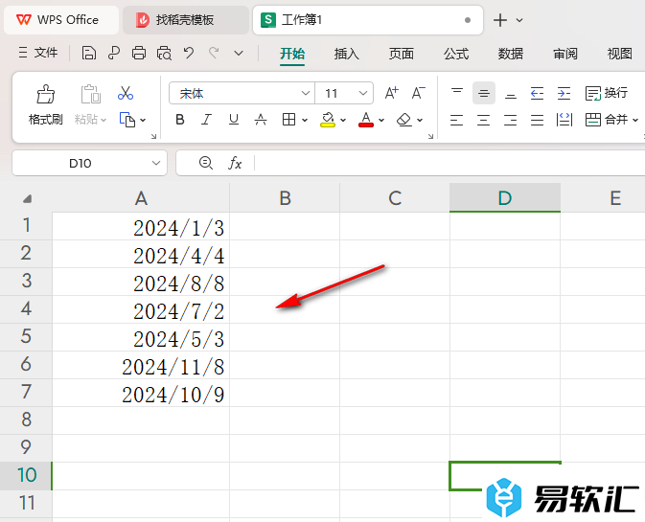Click the Copy icon
Screen dimensions: 645x522
pos(127,120)
